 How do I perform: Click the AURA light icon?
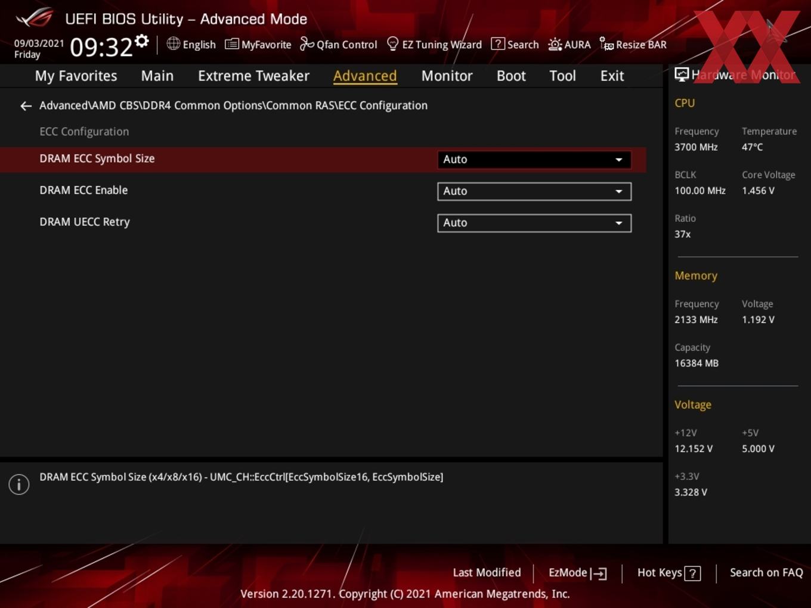pyautogui.click(x=555, y=44)
